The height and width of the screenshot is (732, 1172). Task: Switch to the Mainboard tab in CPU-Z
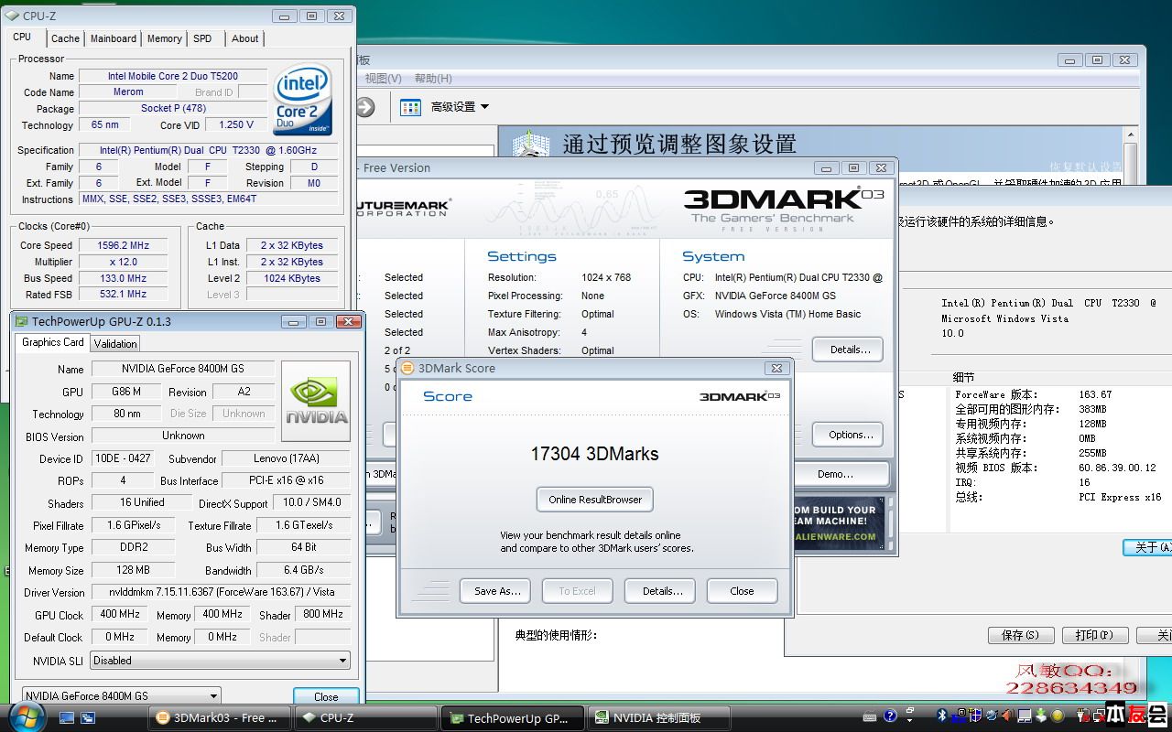[114, 38]
